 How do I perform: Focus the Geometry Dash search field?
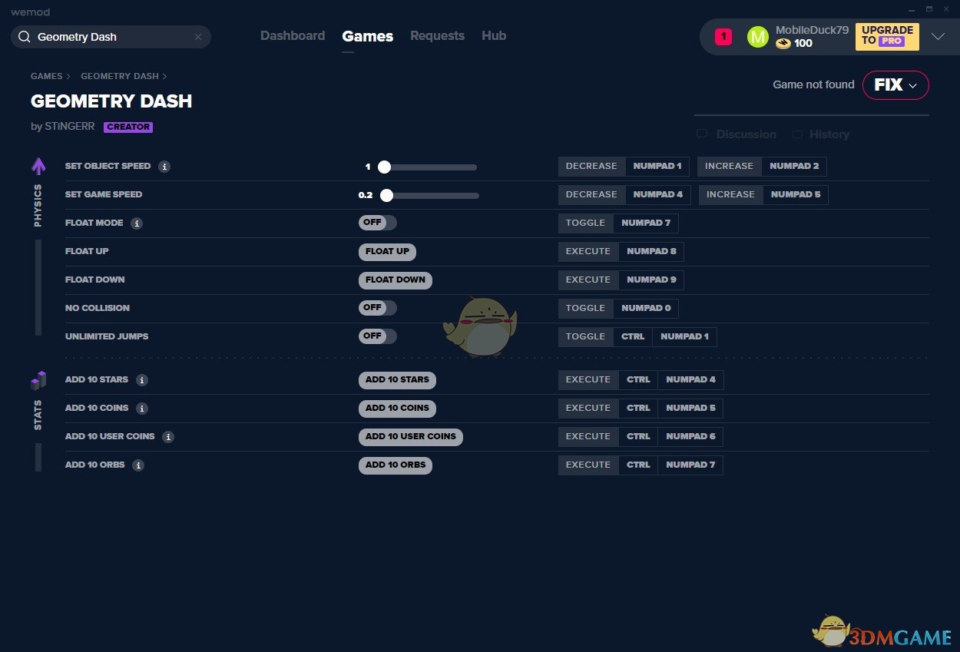click(x=111, y=37)
